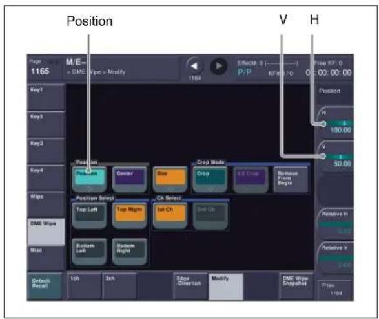Open the 1ch bottom tab
Viewport: 379px width, 319px height.
pos(84,286)
